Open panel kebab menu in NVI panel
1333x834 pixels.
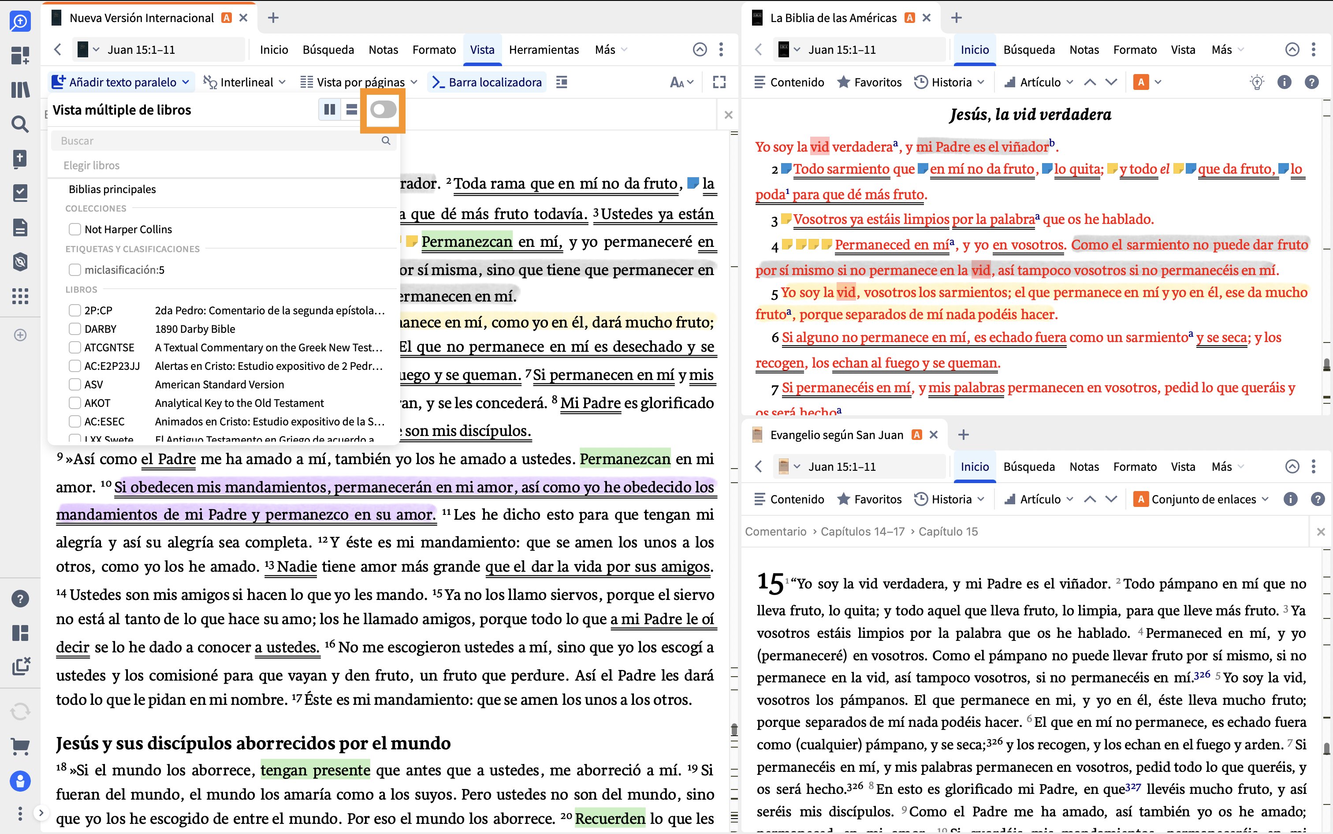tap(721, 50)
